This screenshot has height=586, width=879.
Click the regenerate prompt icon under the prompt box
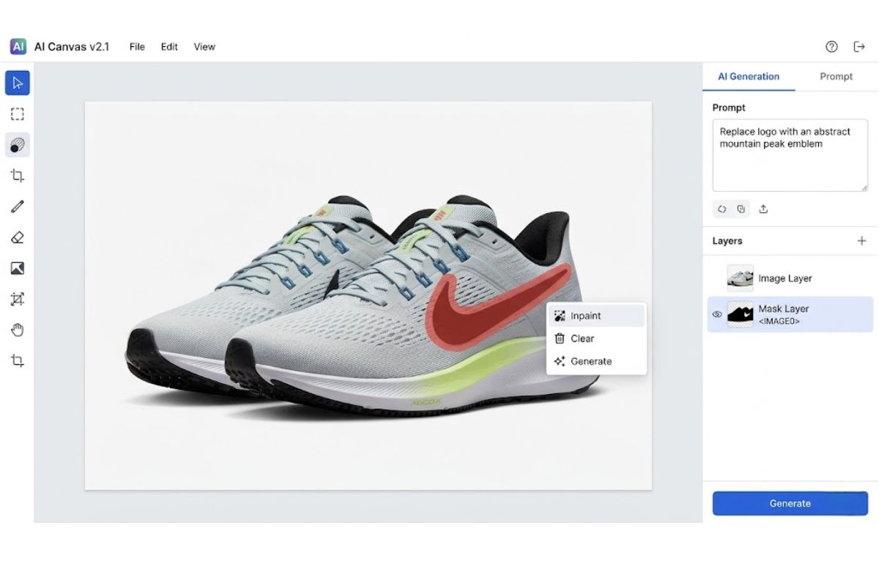(x=722, y=209)
